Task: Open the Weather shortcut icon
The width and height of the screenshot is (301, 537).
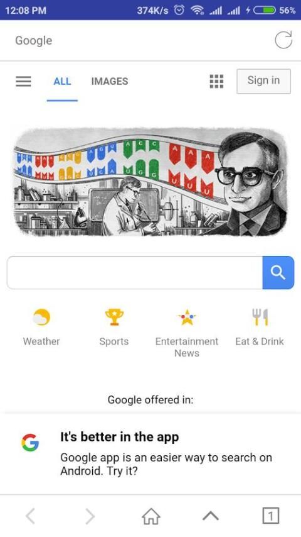Action: pyautogui.click(x=41, y=317)
